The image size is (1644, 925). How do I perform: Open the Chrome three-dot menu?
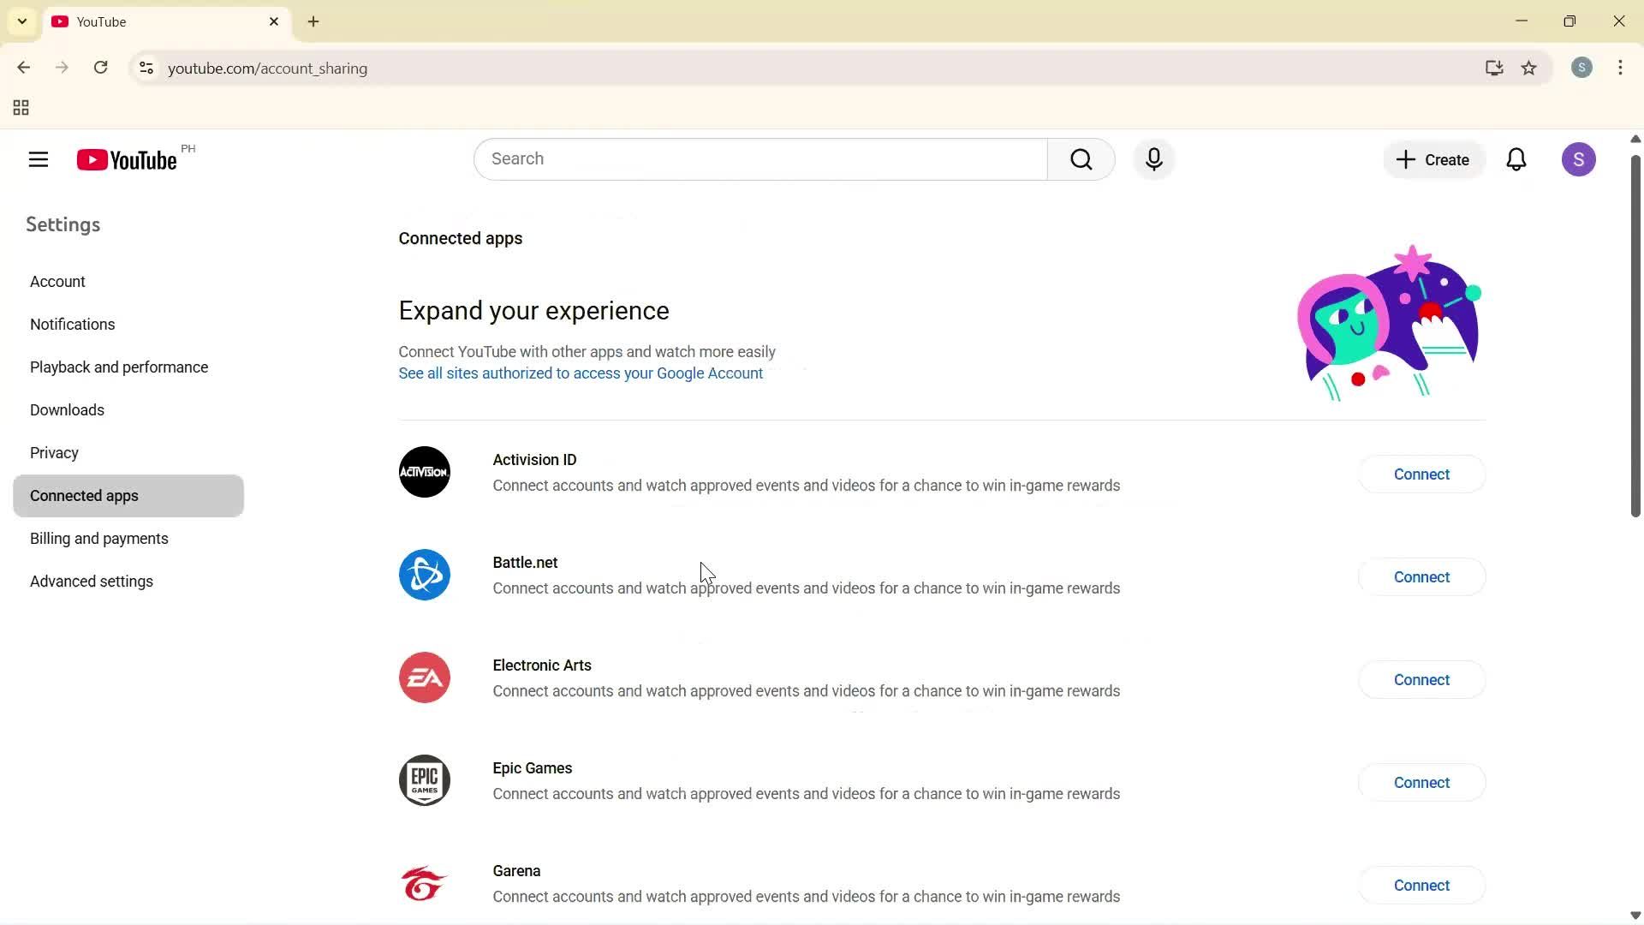point(1620,69)
